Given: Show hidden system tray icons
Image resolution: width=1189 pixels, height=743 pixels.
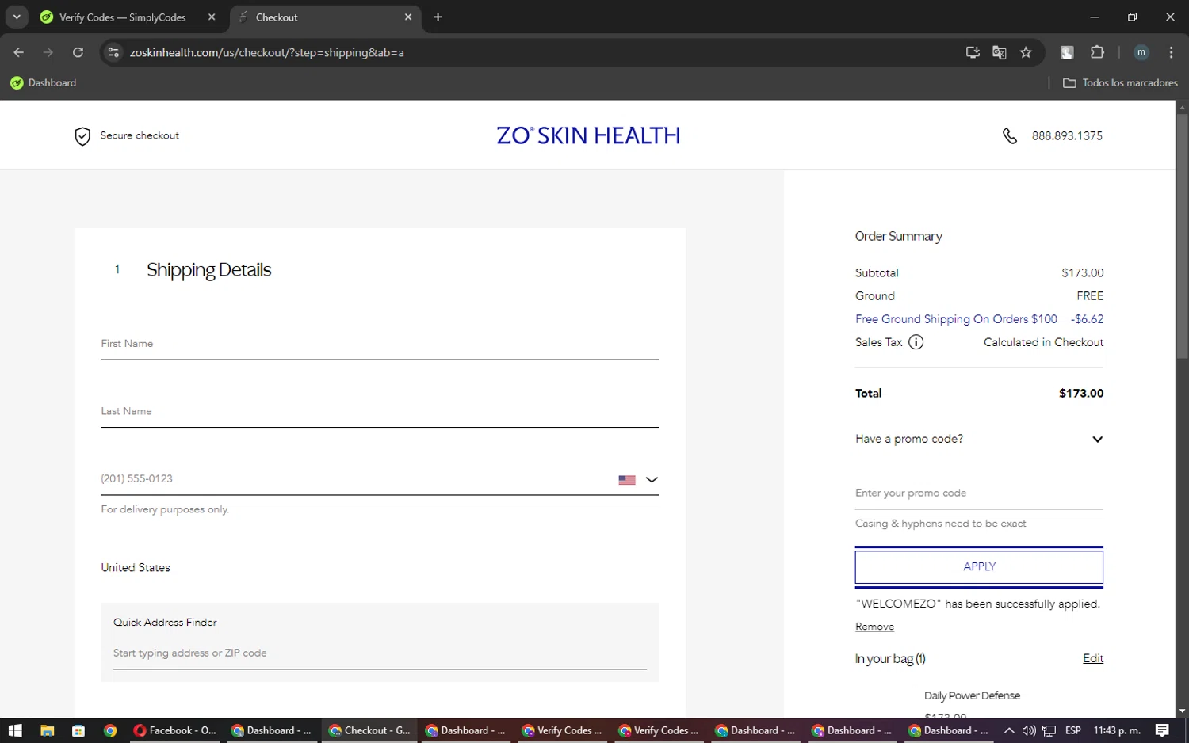Looking at the screenshot, I should [1008, 730].
